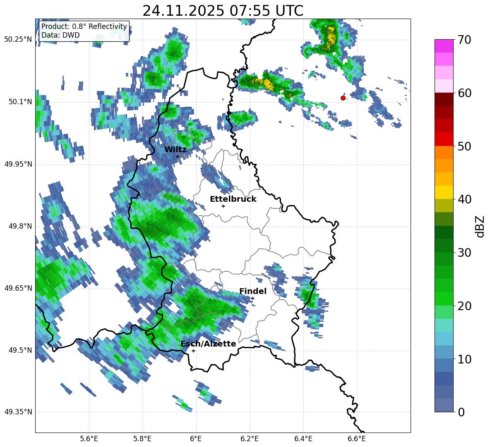
Task: Click the dBZ colorbar axis label
Action: coord(480,226)
